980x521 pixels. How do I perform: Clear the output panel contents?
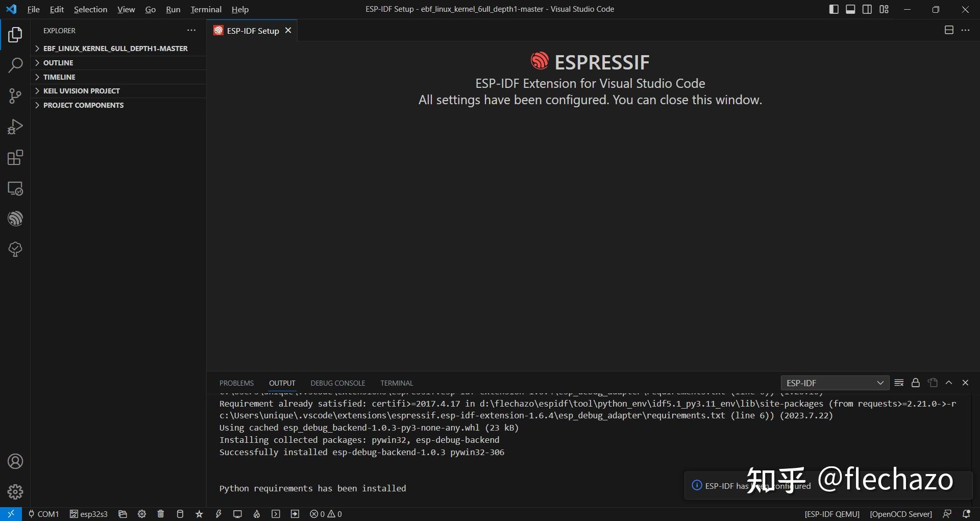[x=899, y=383]
